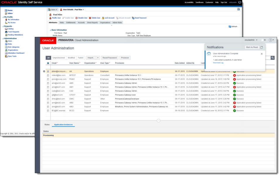Click the Disable User icon
Image resolution: width=279 pixels, height=175 pixels.
coord(76,18)
